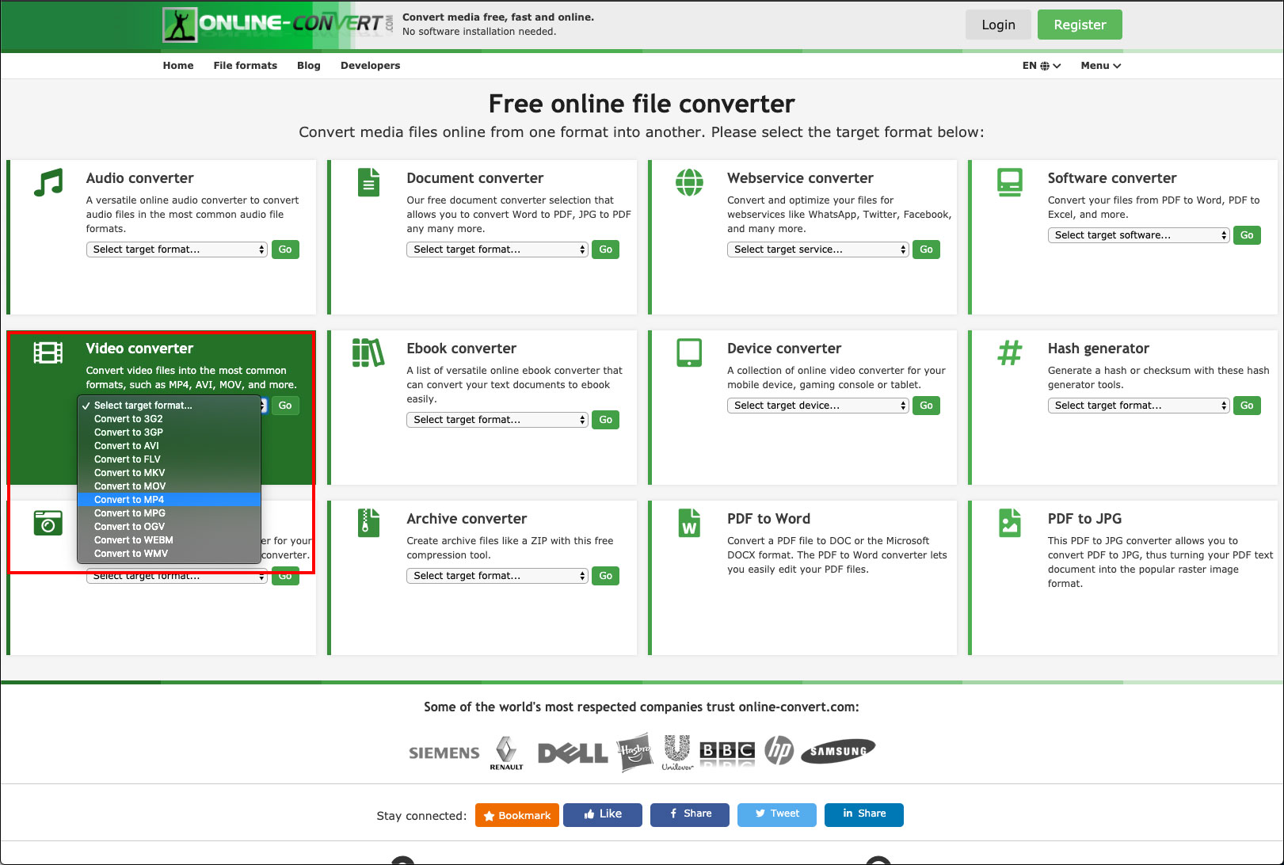The image size is (1284, 865).
Task: Click the Ebook converter books icon
Action: 368,352
